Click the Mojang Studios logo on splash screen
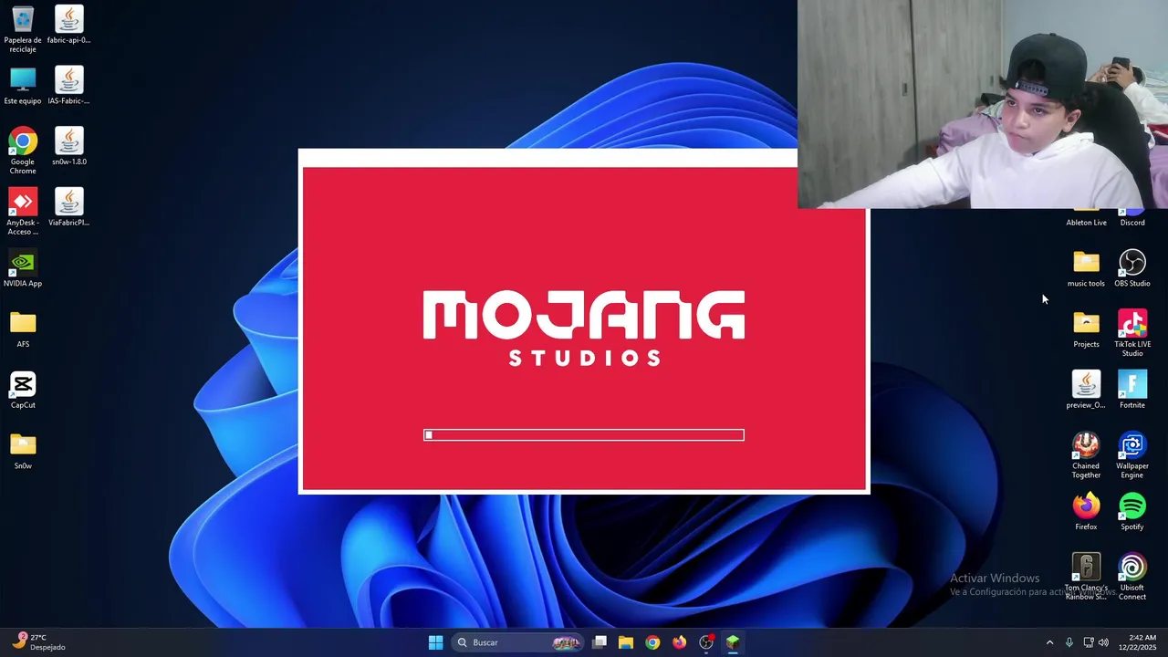 coord(584,328)
